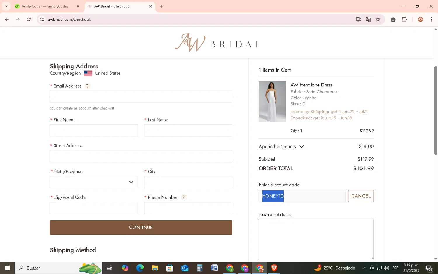Click the install app icon in address bar
The image size is (438, 274).
tap(358, 19)
